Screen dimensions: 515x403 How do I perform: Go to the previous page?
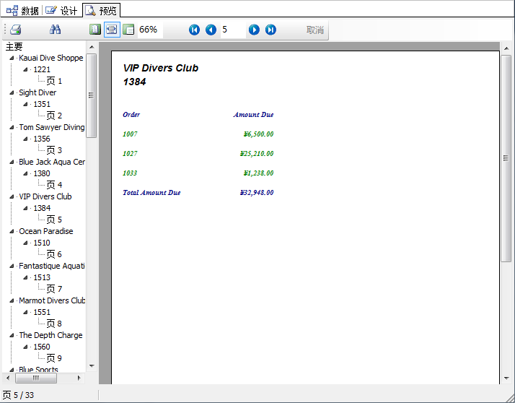click(211, 30)
